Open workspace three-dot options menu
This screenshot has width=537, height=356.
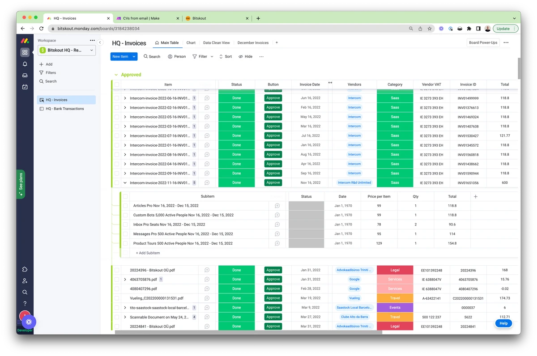pos(92,40)
